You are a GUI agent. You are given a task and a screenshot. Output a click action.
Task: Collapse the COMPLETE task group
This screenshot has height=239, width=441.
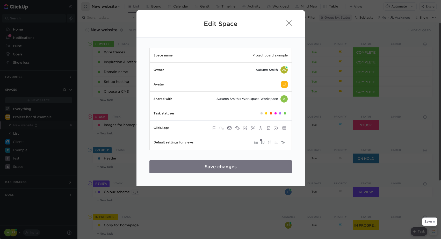click(x=90, y=44)
